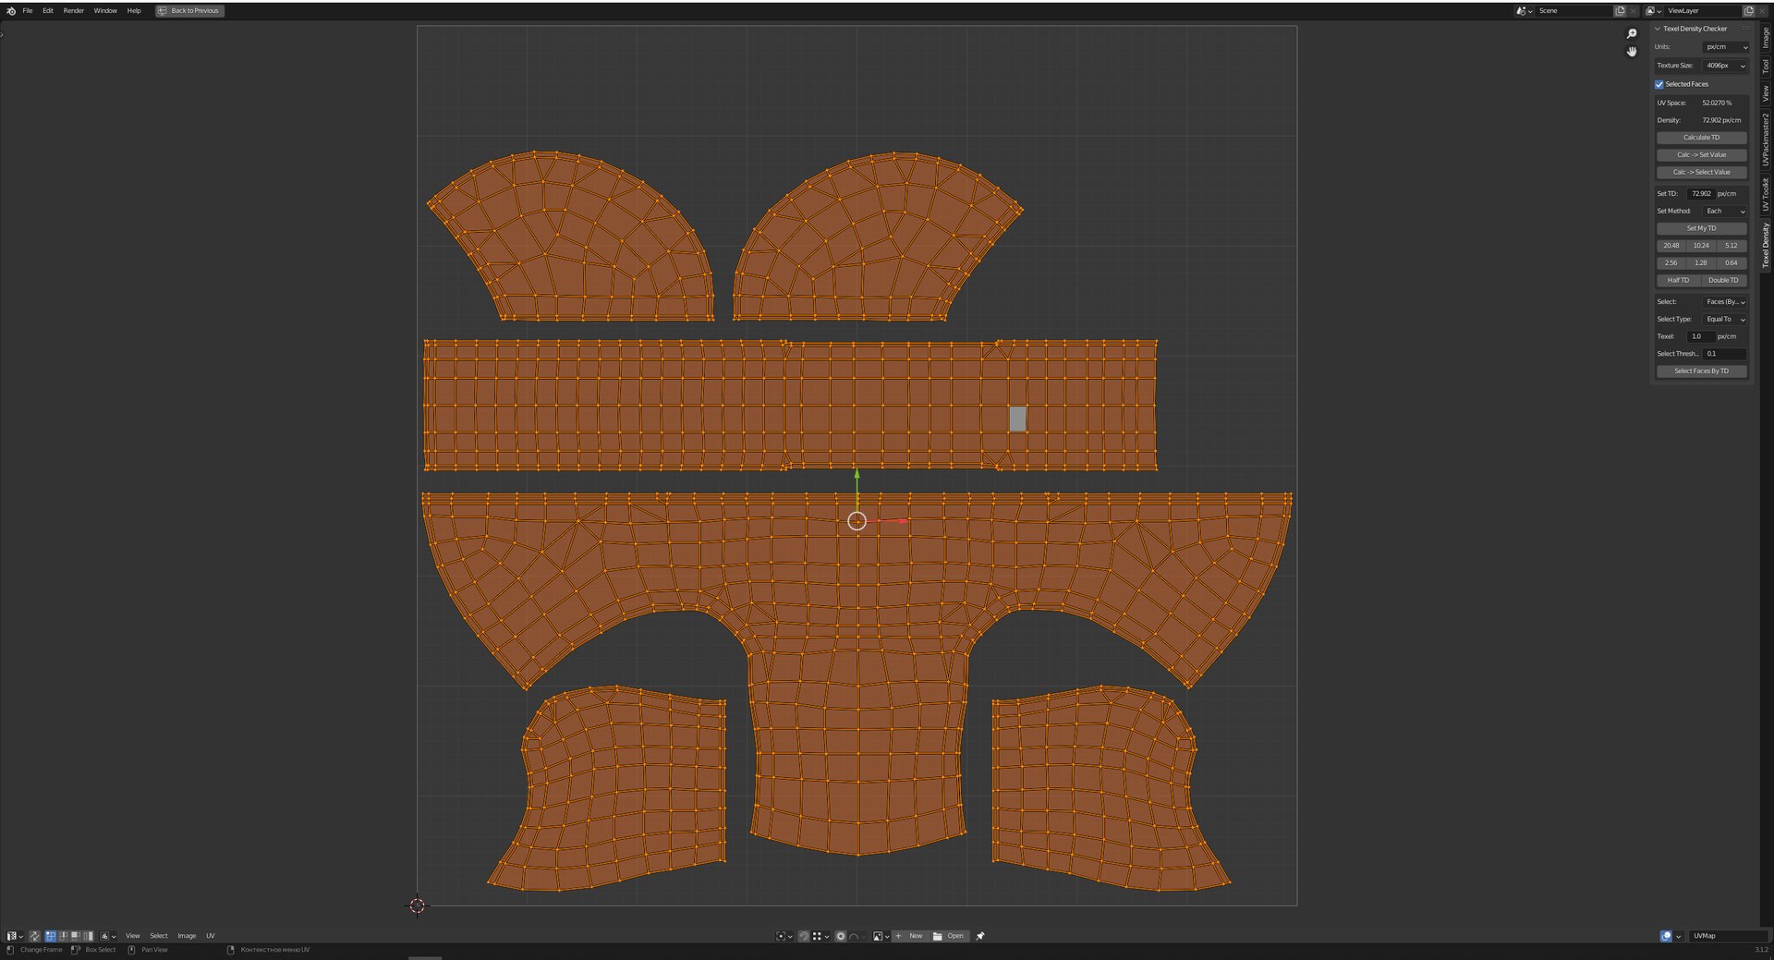Uncheck the Selected Faces checkbox
The width and height of the screenshot is (1774, 960).
coord(1659,84)
